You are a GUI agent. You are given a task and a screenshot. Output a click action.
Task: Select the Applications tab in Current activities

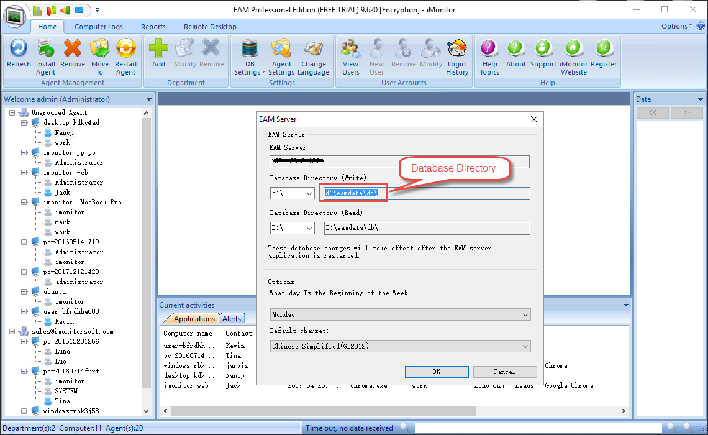click(194, 318)
